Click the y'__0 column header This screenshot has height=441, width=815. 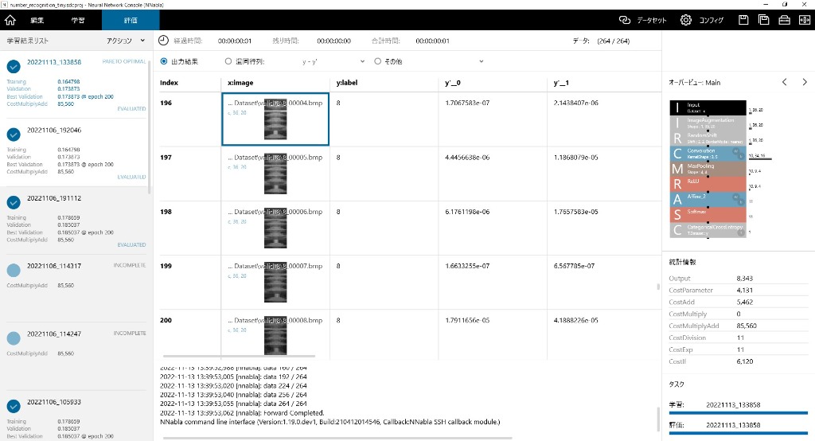453,83
